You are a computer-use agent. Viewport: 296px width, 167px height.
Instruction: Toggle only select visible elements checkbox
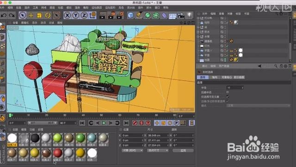coord(228,96)
